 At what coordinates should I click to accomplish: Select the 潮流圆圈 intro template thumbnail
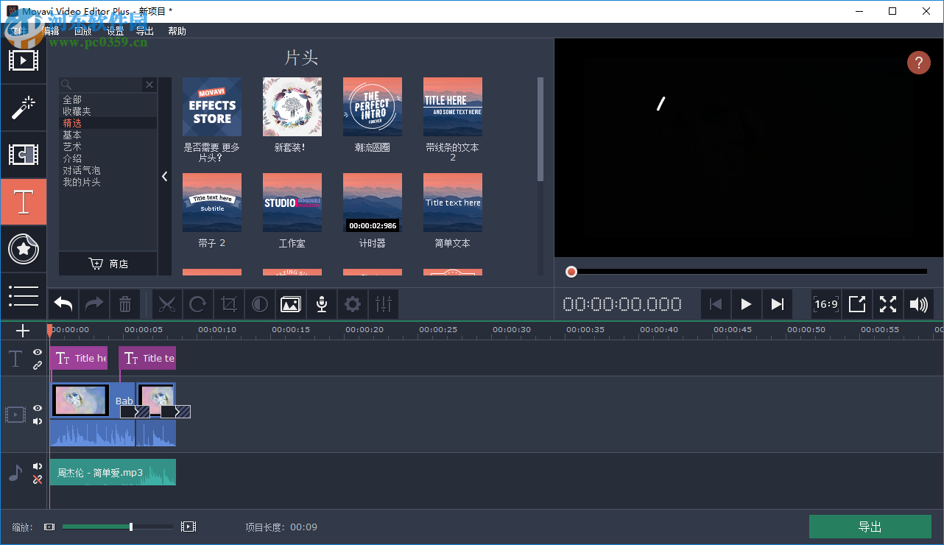click(372, 107)
